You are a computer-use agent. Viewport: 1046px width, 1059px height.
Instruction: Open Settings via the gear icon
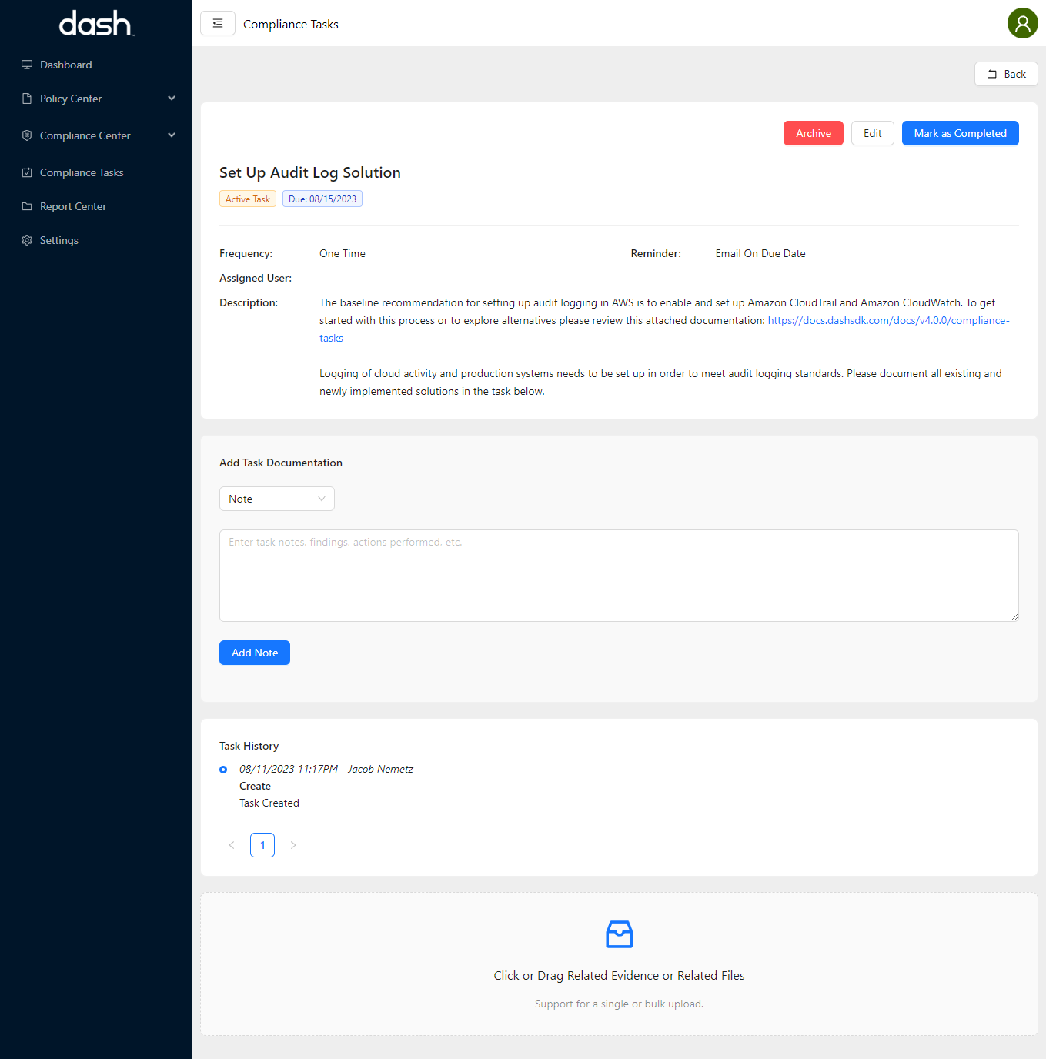pyautogui.click(x=27, y=240)
